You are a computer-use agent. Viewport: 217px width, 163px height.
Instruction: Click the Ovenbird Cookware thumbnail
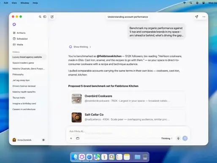pyautogui.click(x=76, y=99)
